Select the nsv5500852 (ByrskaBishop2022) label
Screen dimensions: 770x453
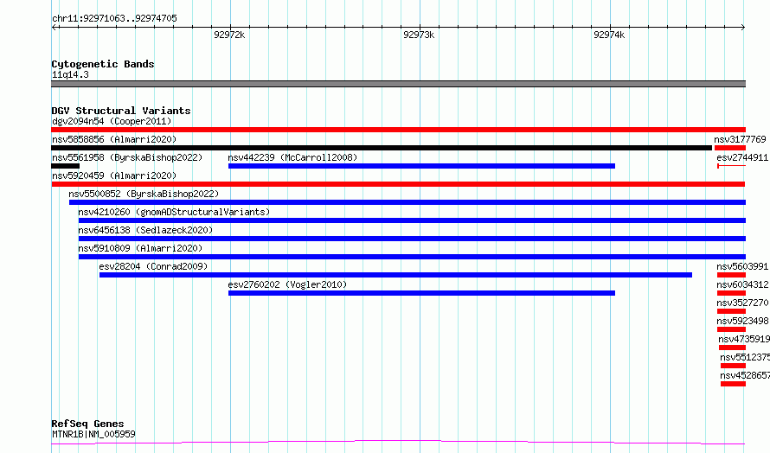(144, 194)
